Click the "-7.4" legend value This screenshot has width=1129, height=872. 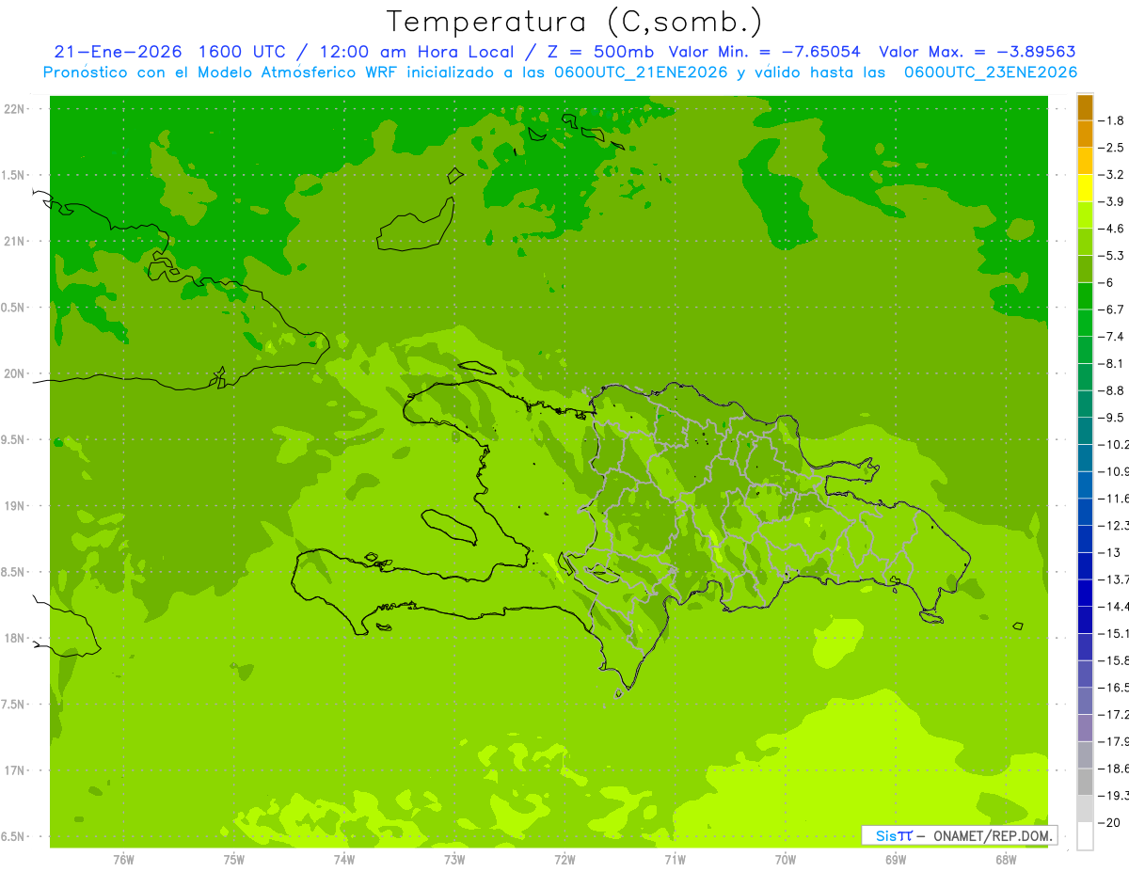tap(1112, 337)
